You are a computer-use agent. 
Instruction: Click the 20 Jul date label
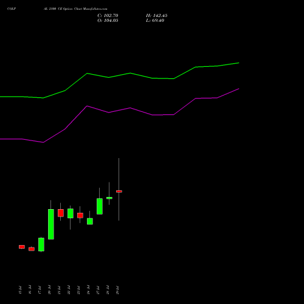[x=49, y=290]
